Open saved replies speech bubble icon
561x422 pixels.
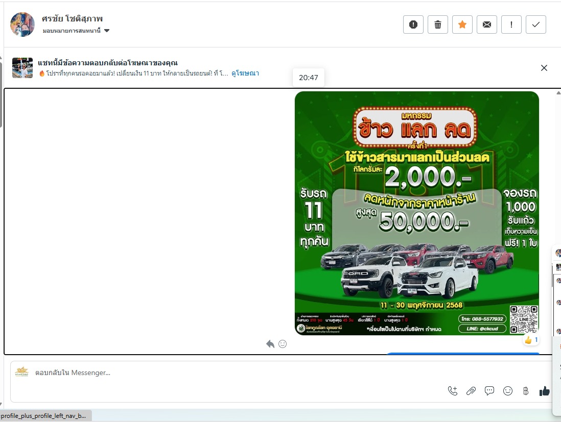coord(489,391)
